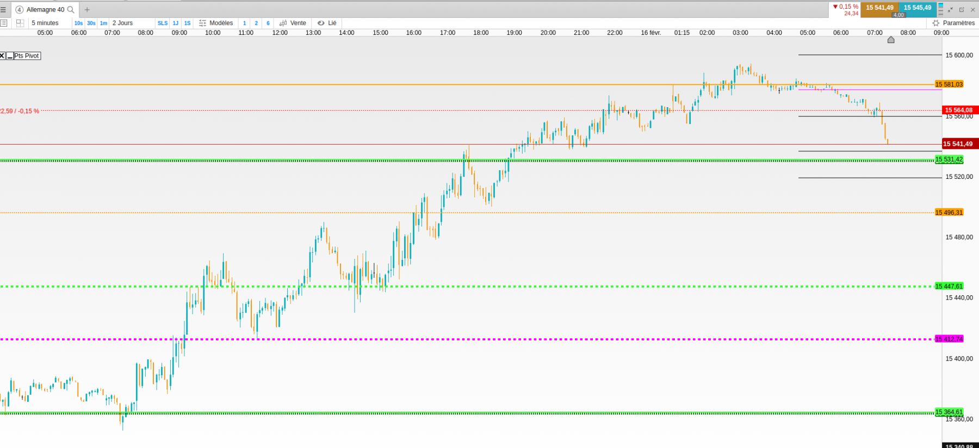
Task: Select the 1J history shortcut
Action: pyautogui.click(x=176, y=23)
